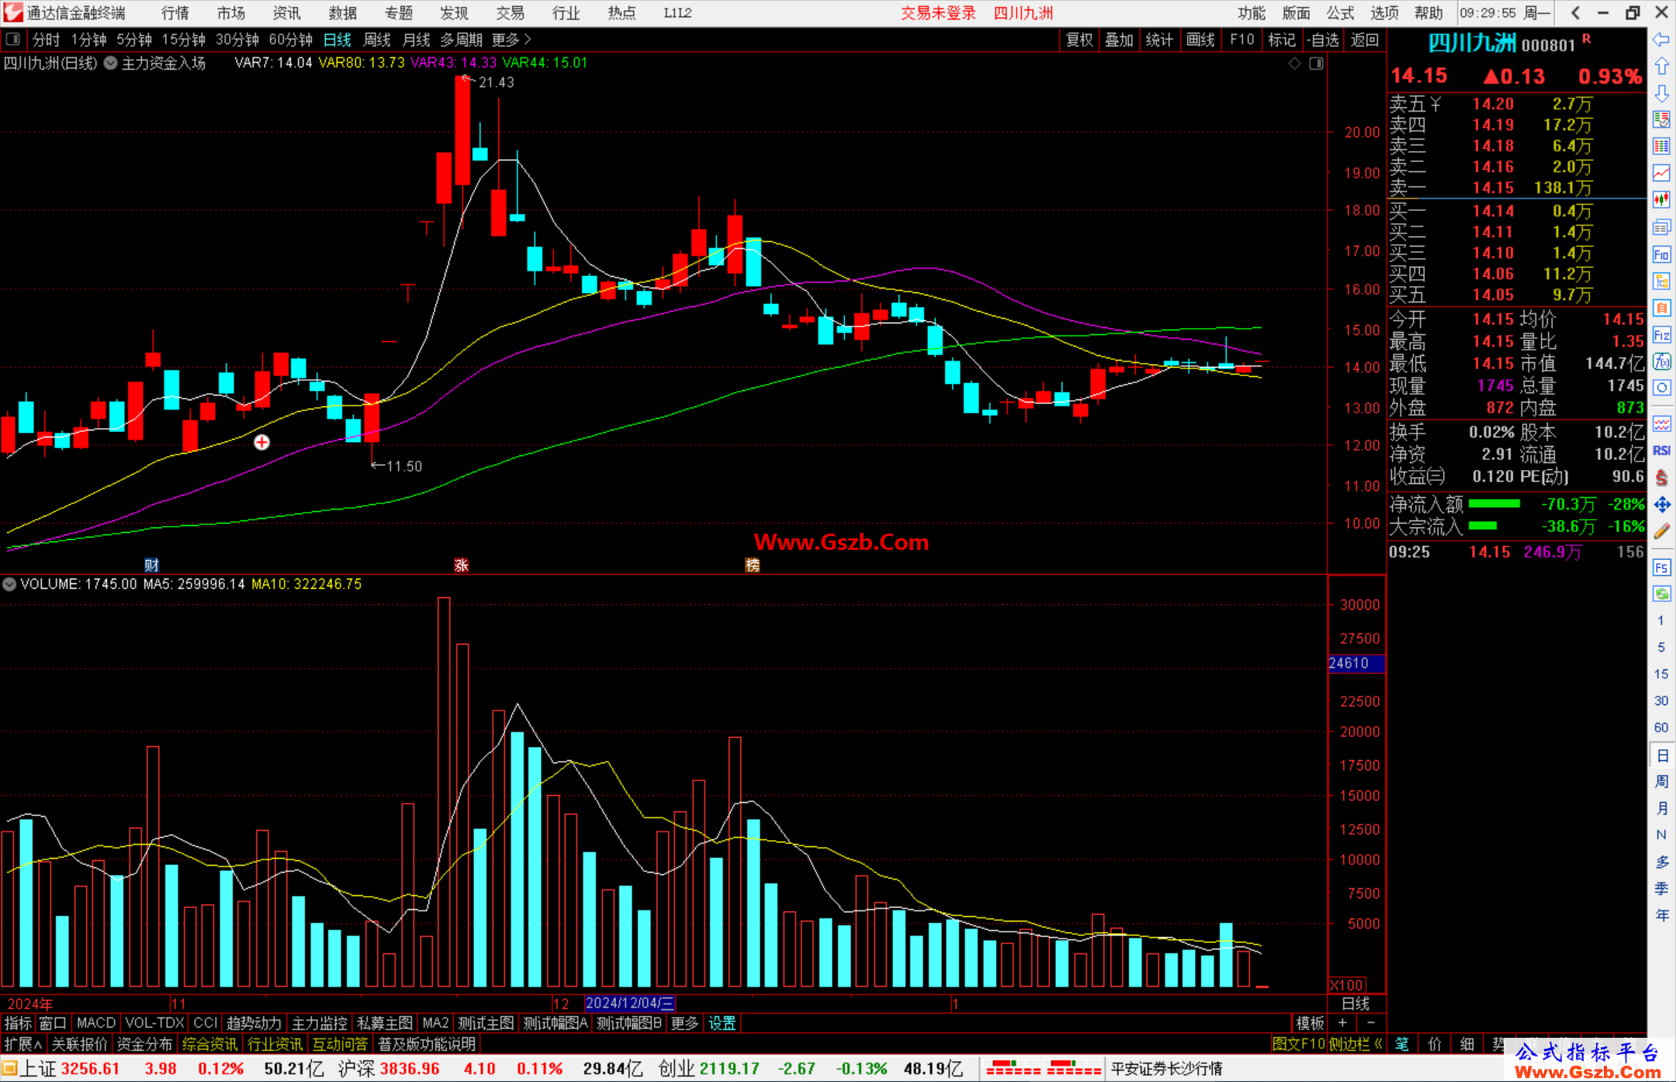This screenshot has height=1082, width=1676.
Task: Go to previous stock with up arrow icon
Action: [1661, 67]
